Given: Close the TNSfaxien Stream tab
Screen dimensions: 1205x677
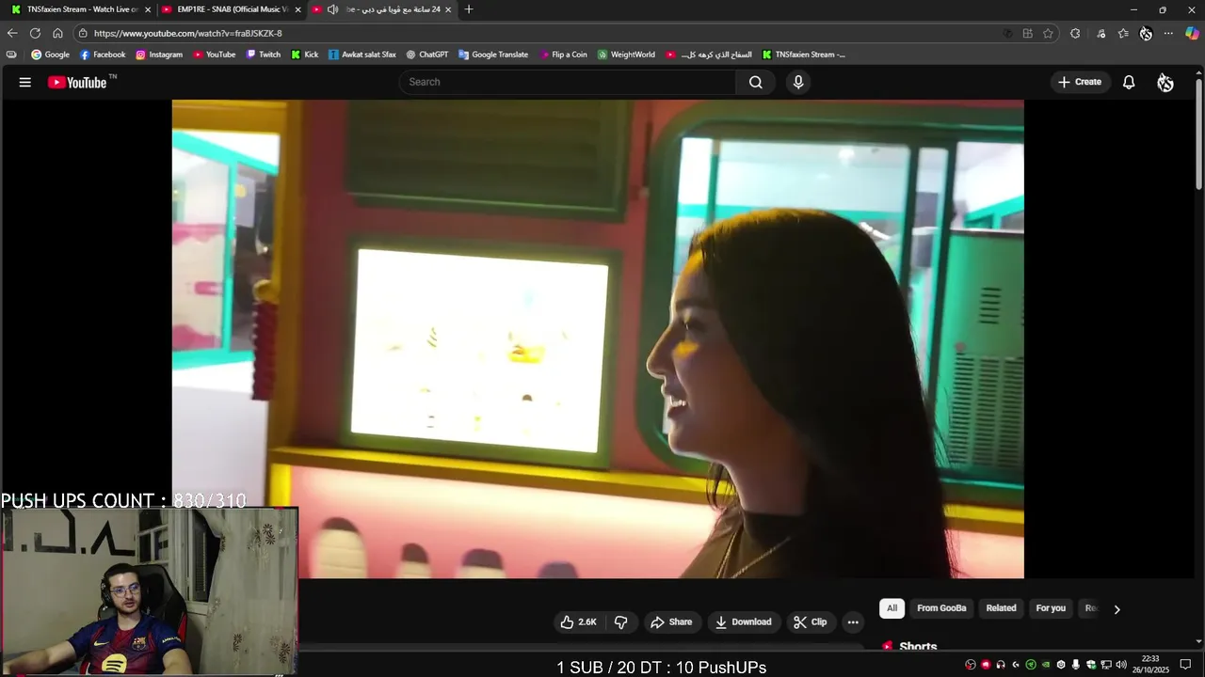Looking at the screenshot, I should 148,9.
